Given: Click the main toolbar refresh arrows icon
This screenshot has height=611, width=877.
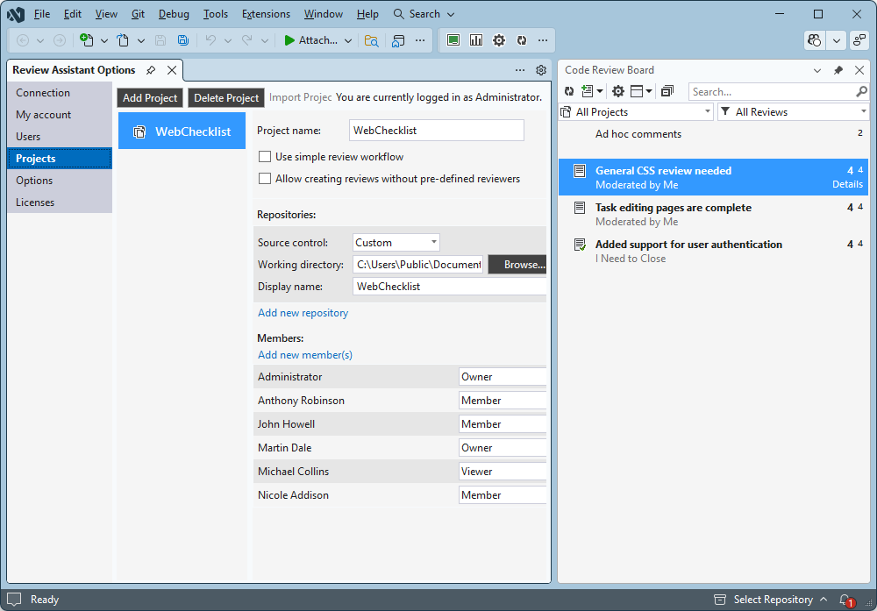Looking at the screenshot, I should pos(521,40).
